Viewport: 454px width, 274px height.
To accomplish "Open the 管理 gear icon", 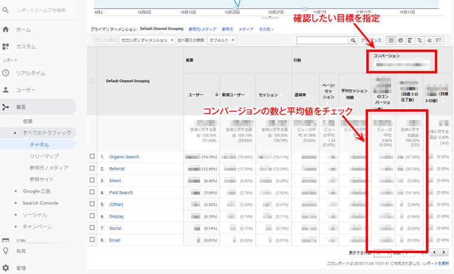I will pyautogui.click(x=5, y=268).
